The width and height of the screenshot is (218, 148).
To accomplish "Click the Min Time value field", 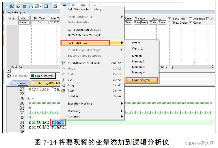I will click(39, 22).
